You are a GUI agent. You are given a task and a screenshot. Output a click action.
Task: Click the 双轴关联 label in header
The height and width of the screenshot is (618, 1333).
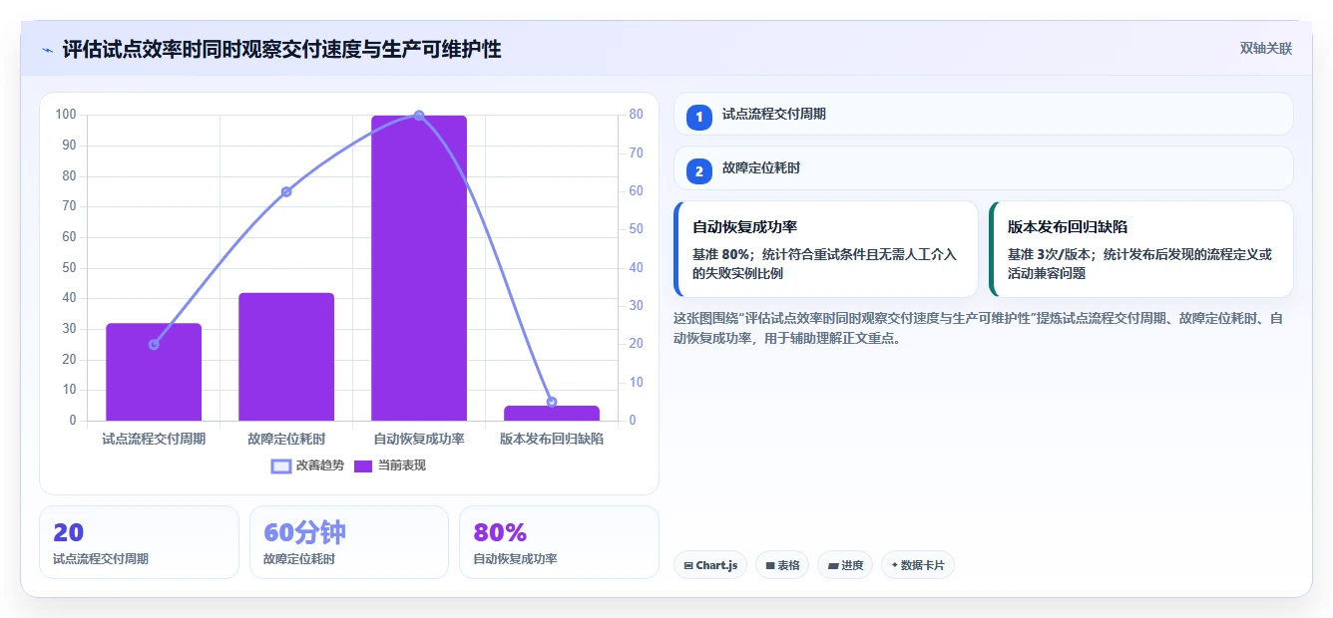pyautogui.click(x=1266, y=49)
